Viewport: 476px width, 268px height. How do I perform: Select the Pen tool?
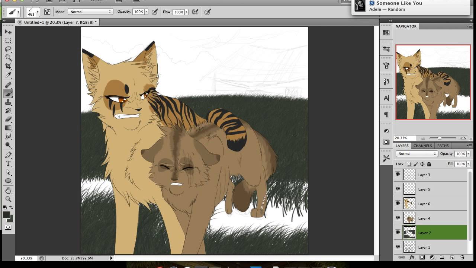(x=8, y=155)
